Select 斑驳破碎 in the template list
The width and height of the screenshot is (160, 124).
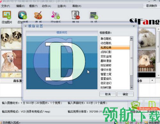[115, 65]
